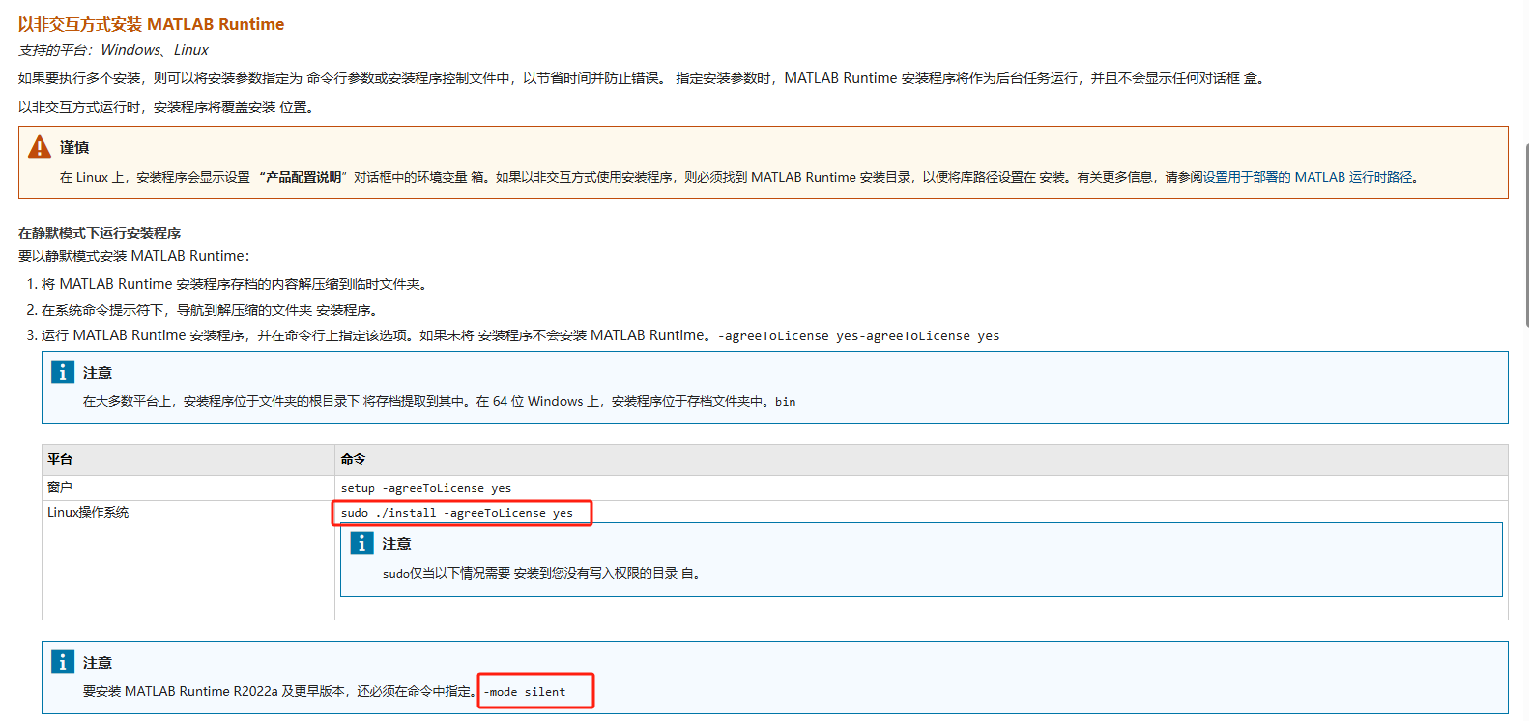Click step 2 about navigating to the extracted folder

point(210,310)
